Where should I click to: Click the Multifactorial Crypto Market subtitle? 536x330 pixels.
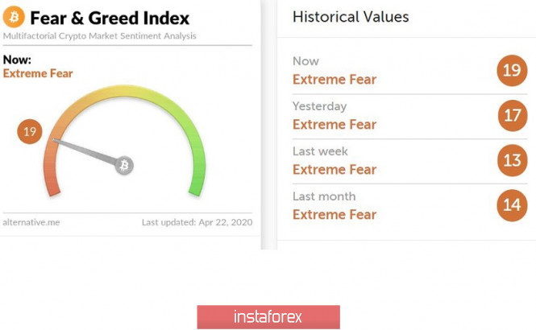click(x=99, y=36)
